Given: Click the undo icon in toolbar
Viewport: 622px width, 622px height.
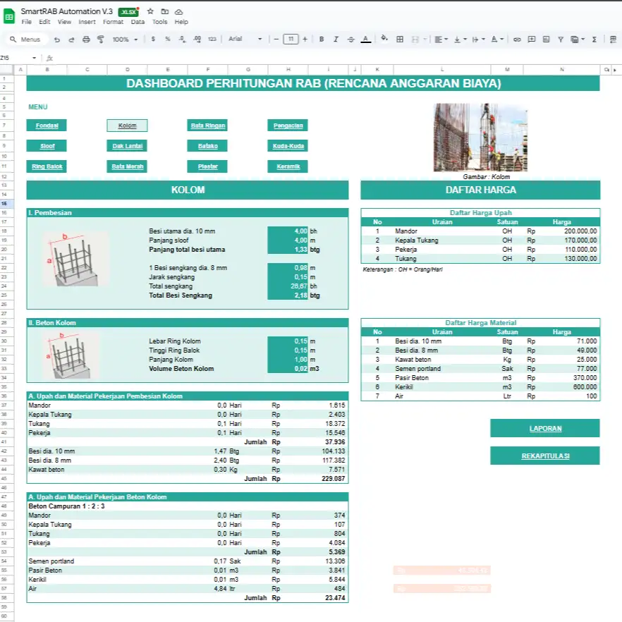Looking at the screenshot, I should click(x=57, y=39).
